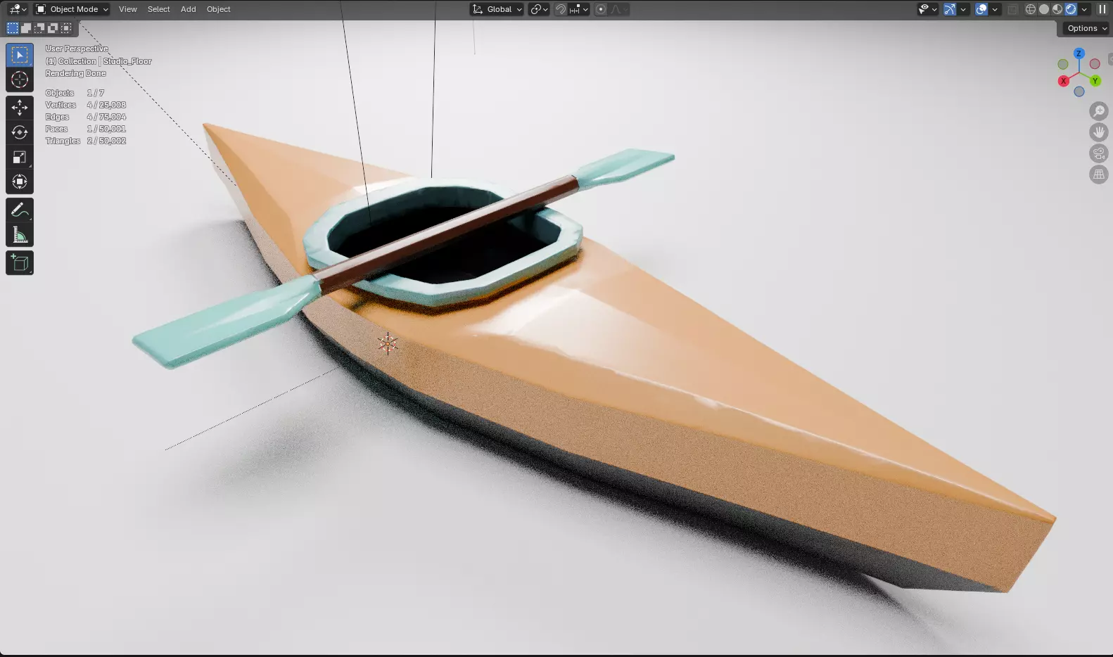Select rendered viewport shading
The image size is (1113, 657).
tap(1071, 9)
